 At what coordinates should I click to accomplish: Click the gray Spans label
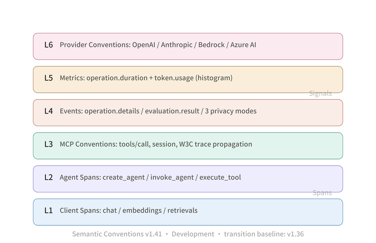pyautogui.click(x=322, y=193)
